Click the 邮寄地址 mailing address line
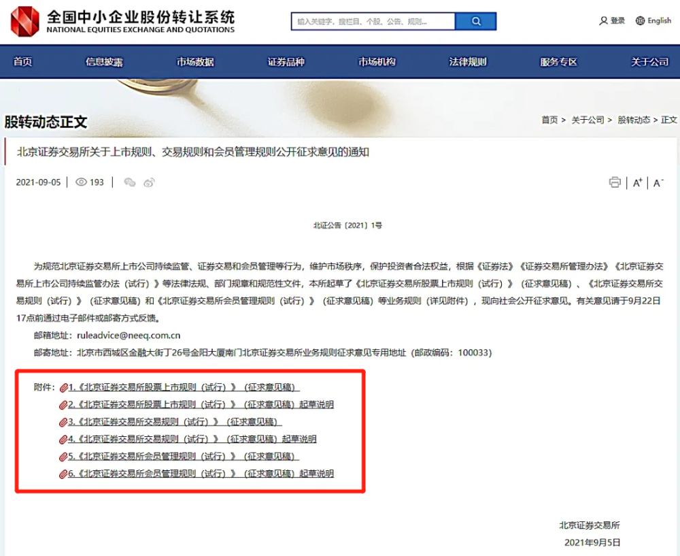 tap(262, 353)
